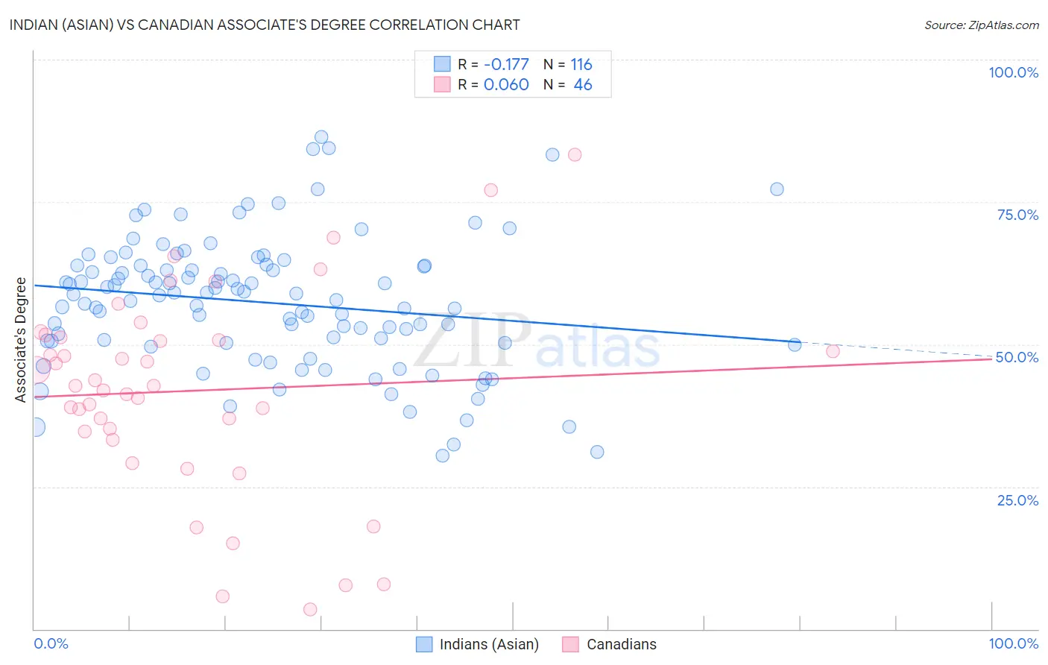The image size is (1048, 665).
Task: Open the Source: ZipAtlas.com link
Action: 981,25
